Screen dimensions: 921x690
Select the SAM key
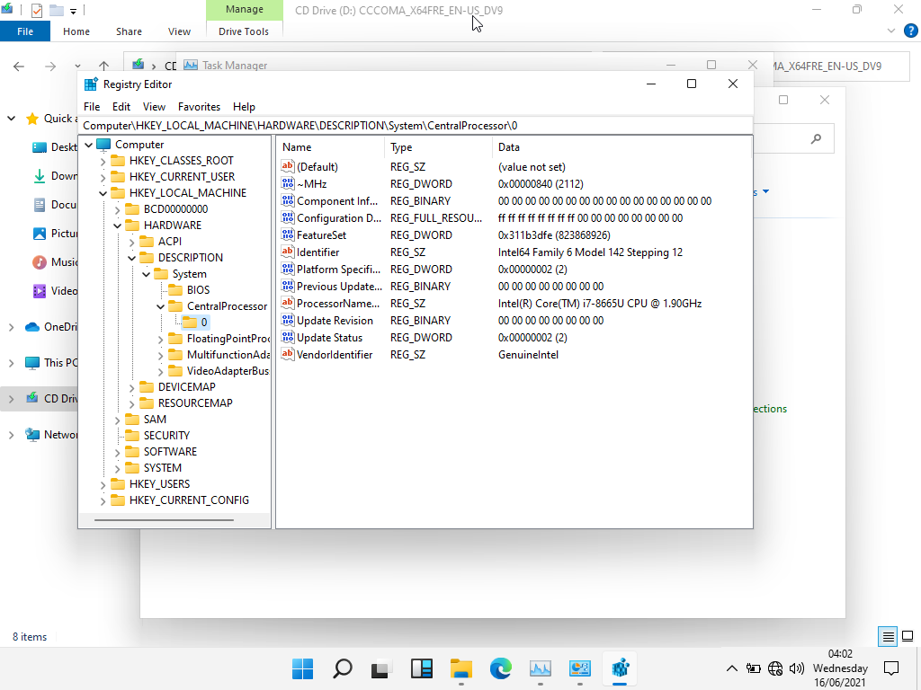(x=155, y=419)
